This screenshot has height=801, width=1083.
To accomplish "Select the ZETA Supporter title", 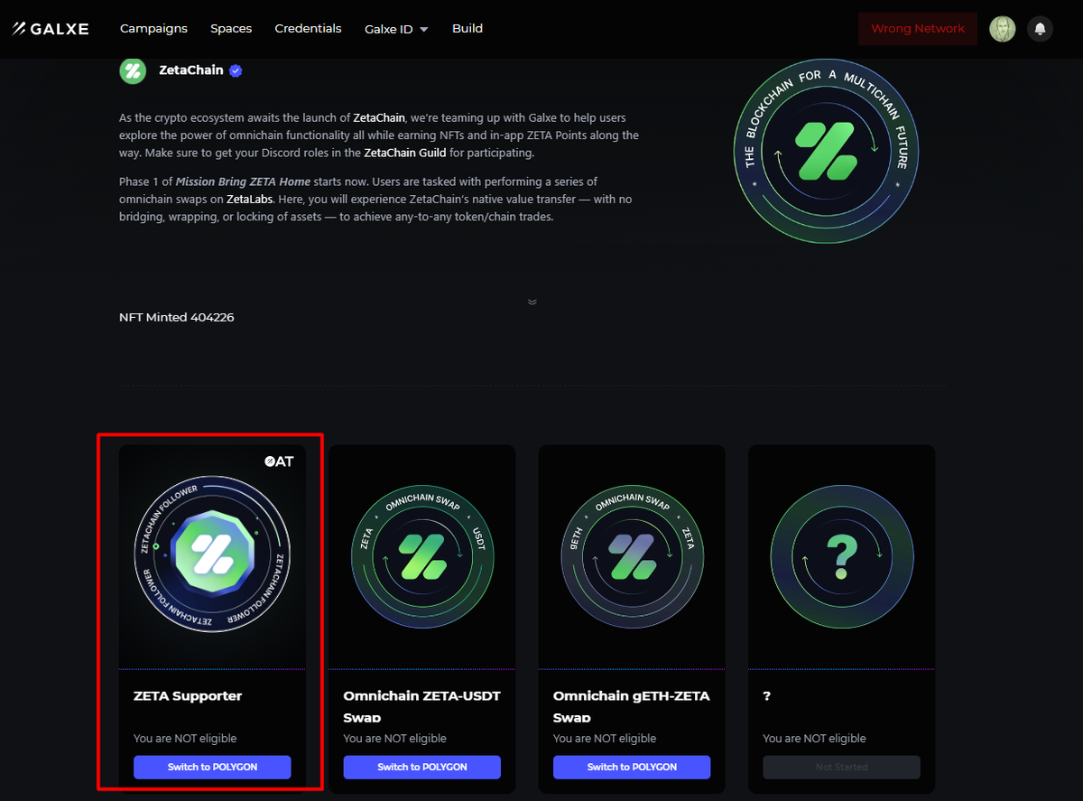I will click(188, 696).
